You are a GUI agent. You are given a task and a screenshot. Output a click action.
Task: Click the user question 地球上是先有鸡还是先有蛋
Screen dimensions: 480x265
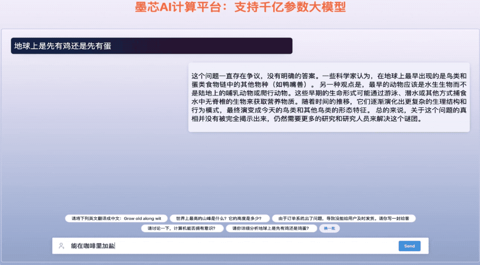(152, 46)
